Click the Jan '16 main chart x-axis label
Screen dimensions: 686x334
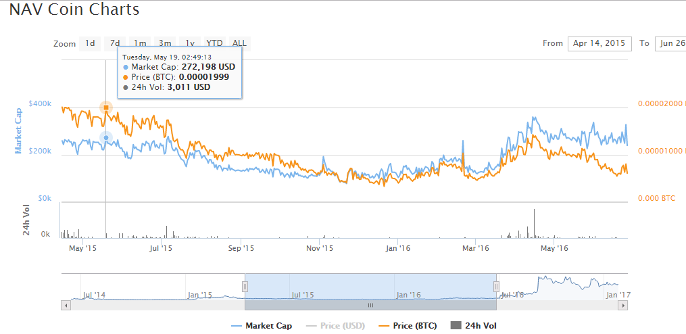coord(397,249)
